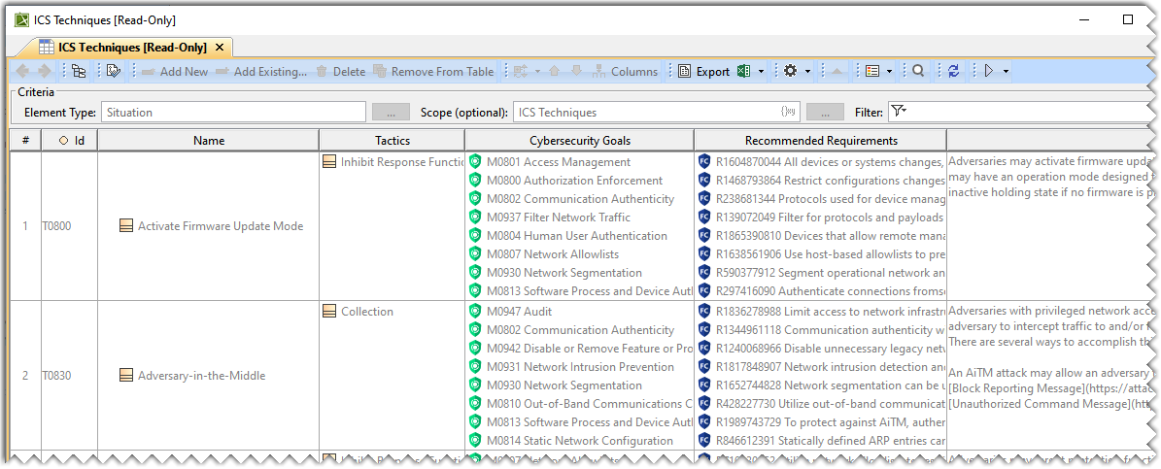Select the ICS Techniques [Read-Only] tab

coord(131,48)
